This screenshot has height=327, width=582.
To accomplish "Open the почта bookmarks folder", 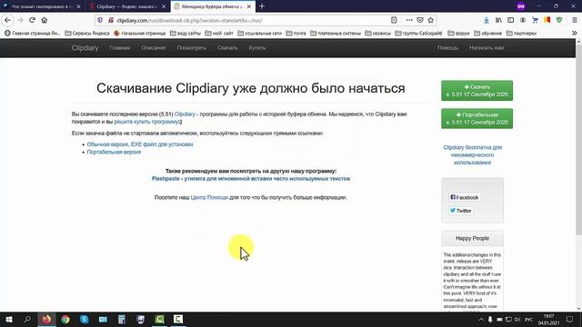I will [296, 33].
